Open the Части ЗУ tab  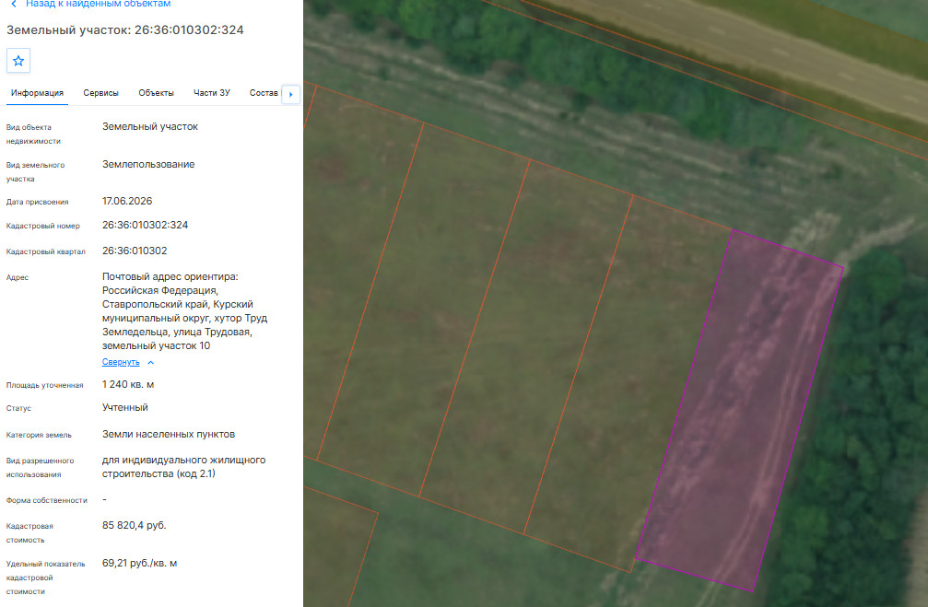click(x=212, y=93)
